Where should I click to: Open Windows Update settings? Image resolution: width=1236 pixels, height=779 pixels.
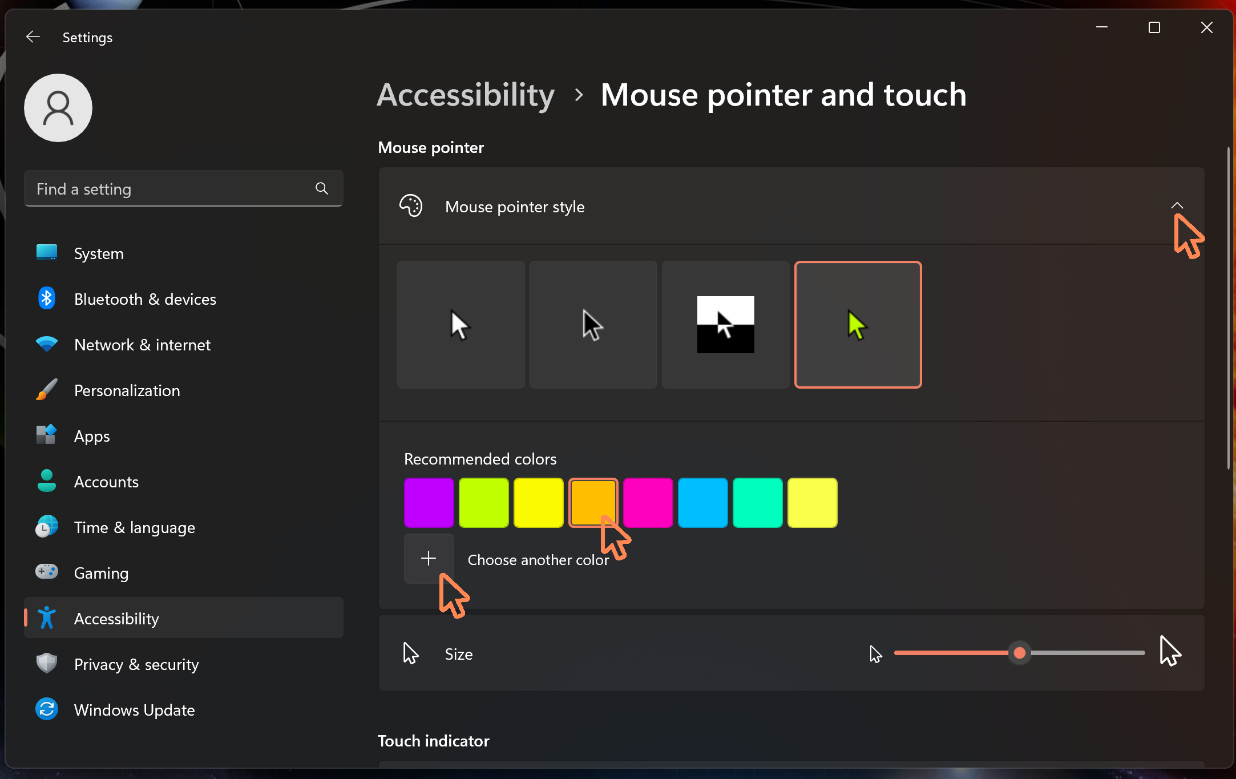pos(134,709)
